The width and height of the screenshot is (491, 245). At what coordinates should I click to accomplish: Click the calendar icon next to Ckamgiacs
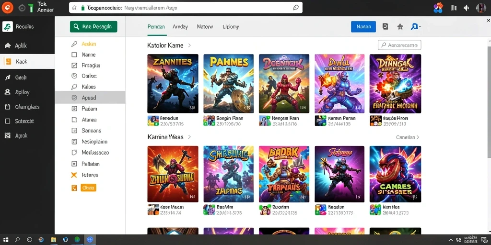click(x=8, y=107)
